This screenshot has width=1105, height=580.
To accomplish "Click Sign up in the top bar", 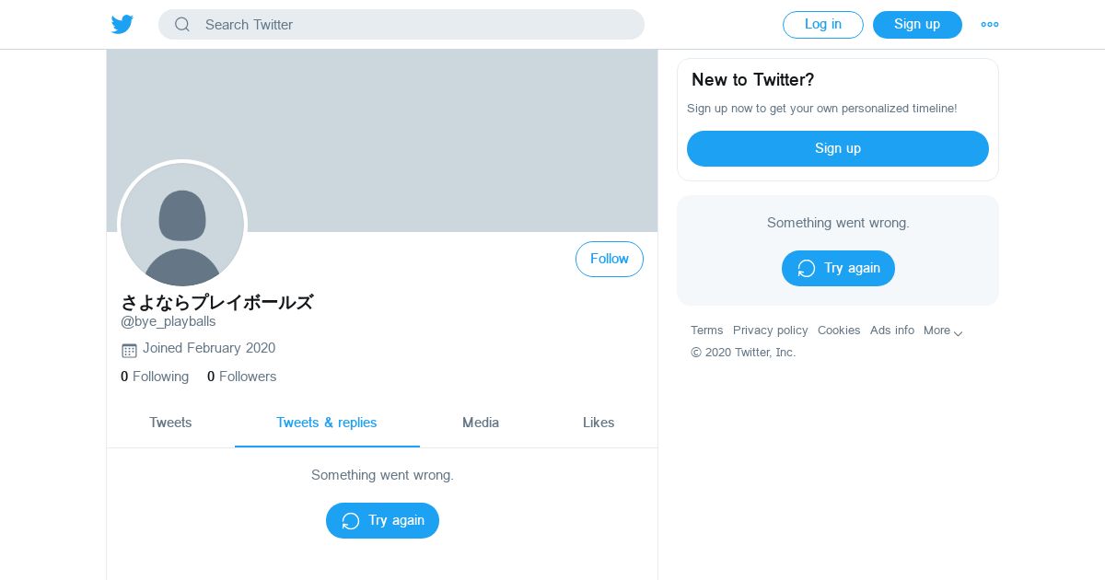I will [x=917, y=25].
